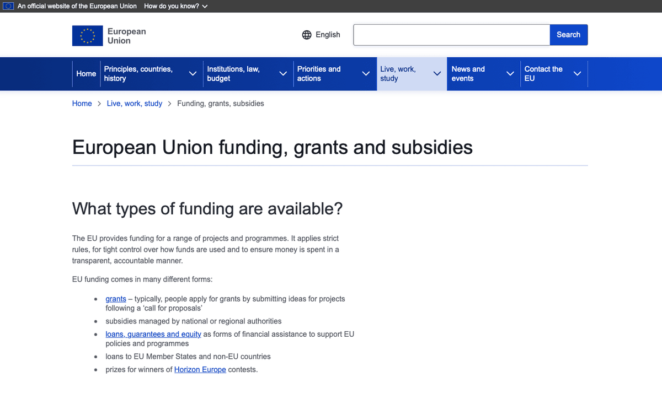Expand Institutions, law, budget chevron
The height and width of the screenshot is (393, 662).
click(x=282, y=73)
